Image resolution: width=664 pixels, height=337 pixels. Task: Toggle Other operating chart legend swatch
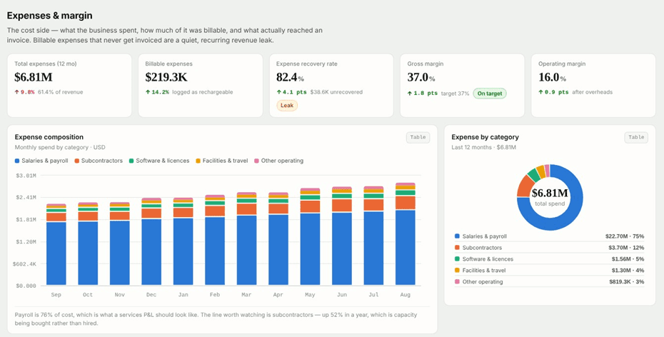(256, 161)
